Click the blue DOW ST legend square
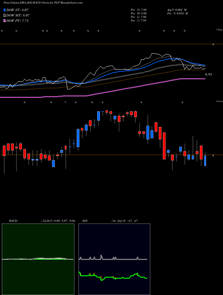223x295 pixels. click(x=4, y=10)
